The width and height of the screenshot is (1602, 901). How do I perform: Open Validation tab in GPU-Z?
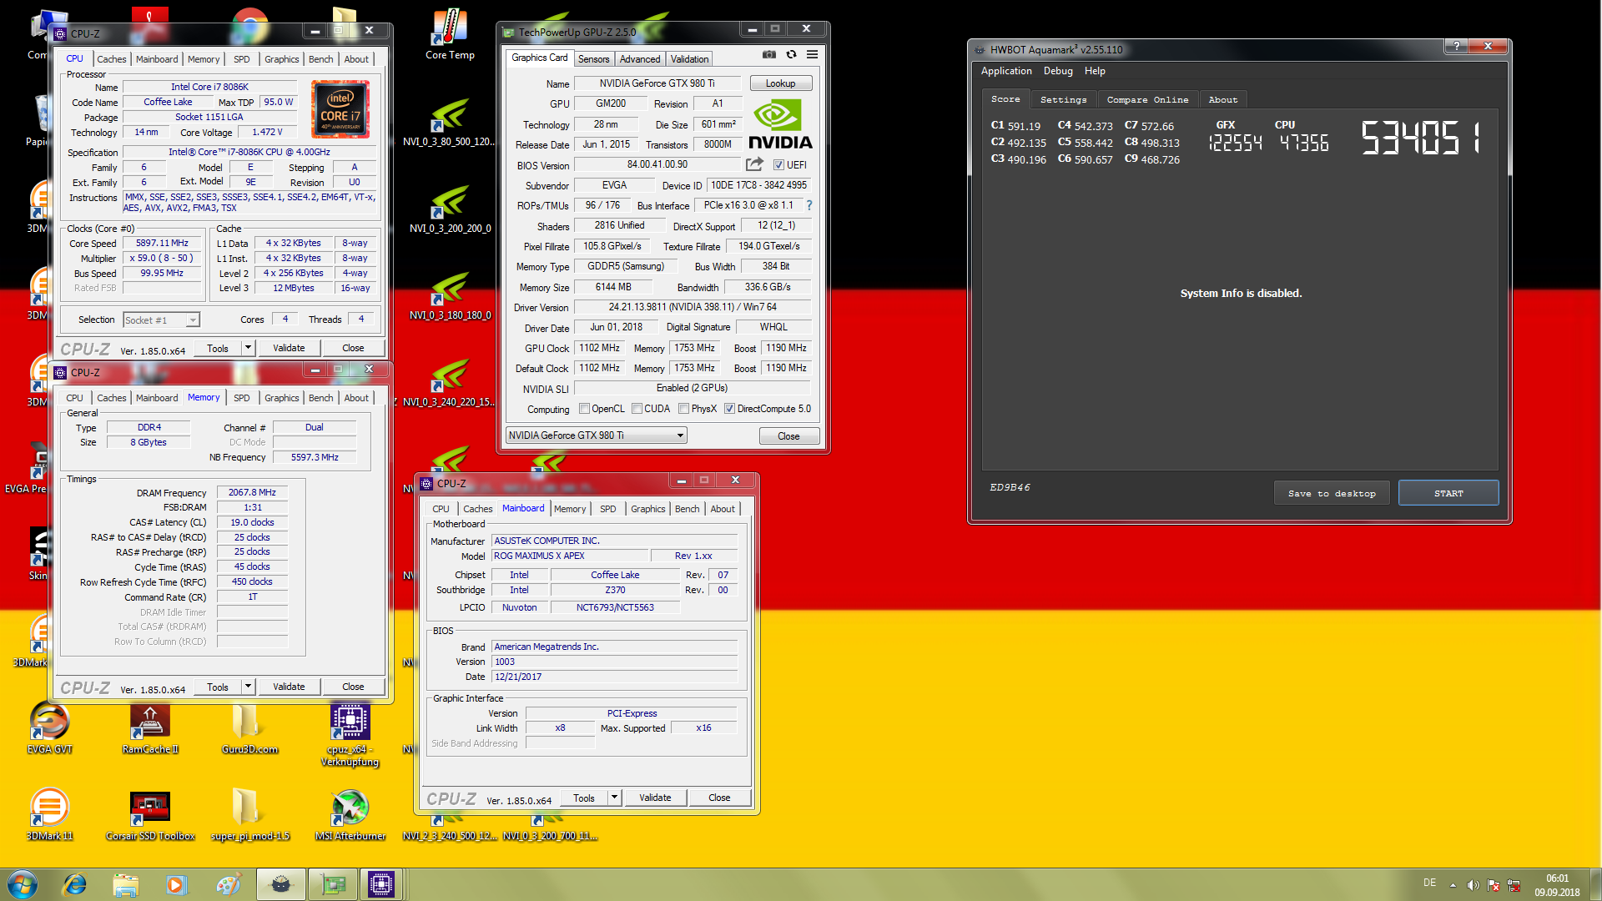689,59
